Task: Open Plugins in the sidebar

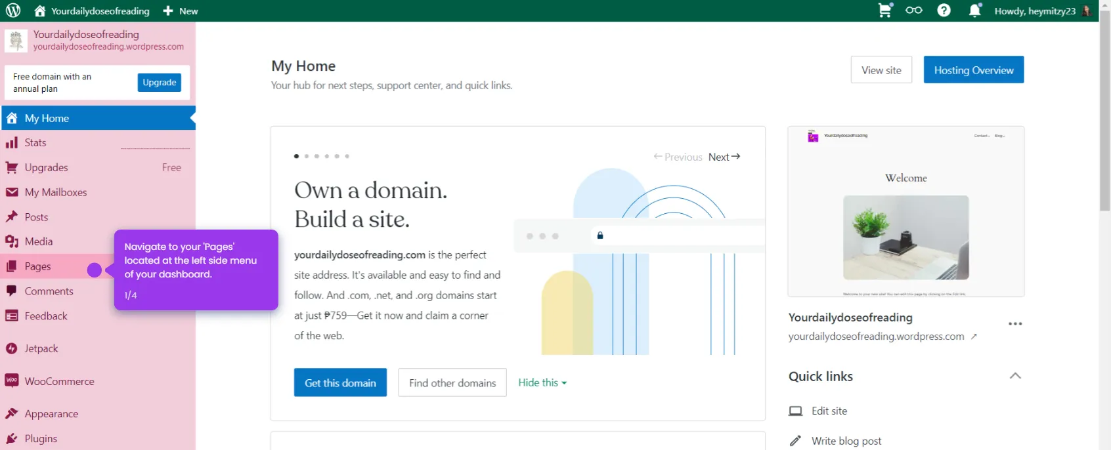Action: coord(97,439)
